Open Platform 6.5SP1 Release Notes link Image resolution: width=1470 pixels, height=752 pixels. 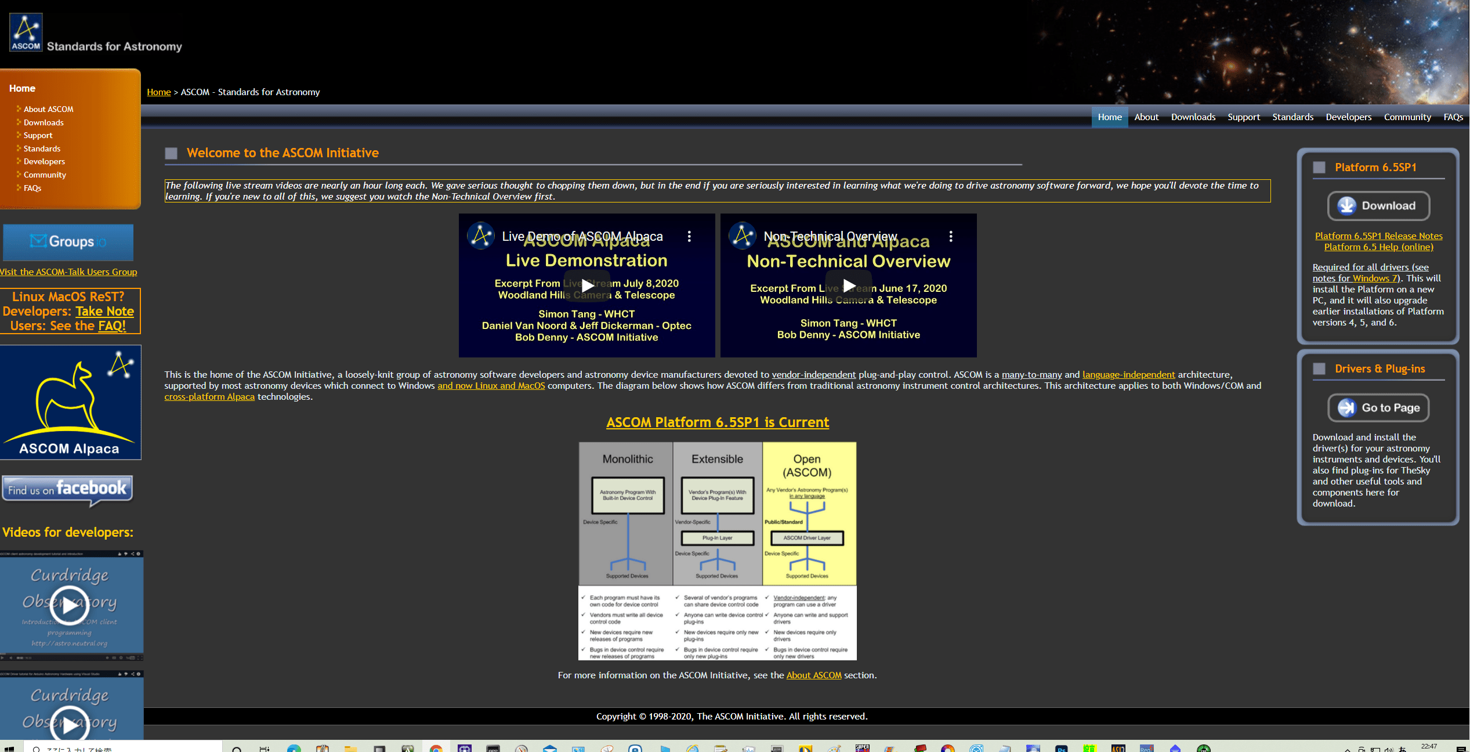1378,236
